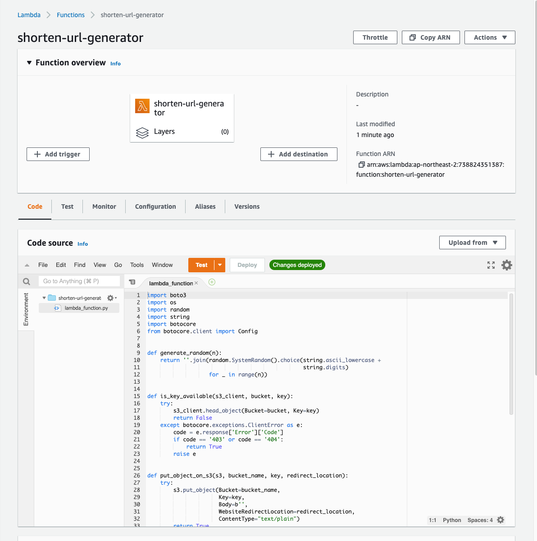Open the Test button dropdown arrow
This screenshot has height=541, width=537.
(220, 265)
